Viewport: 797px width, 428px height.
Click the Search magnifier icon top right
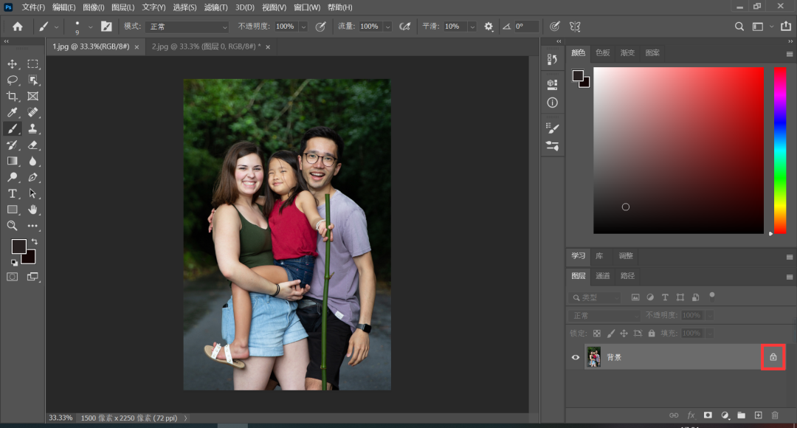point(739,27)
